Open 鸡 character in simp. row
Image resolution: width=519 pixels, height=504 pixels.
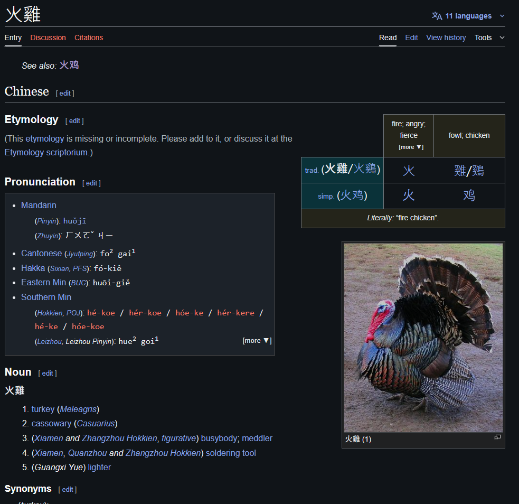click(469, 195)
